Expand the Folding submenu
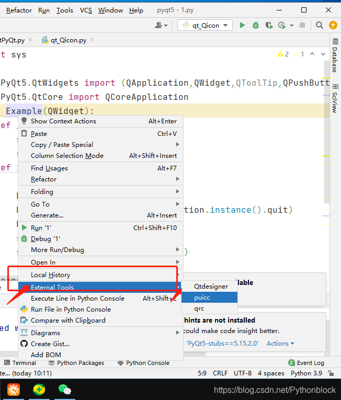341x400 pixels. (x=177, y=191)
